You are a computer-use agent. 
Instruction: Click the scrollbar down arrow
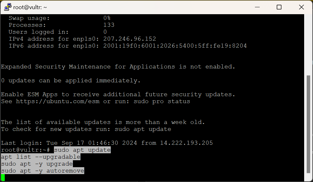pyautogui.click(x=309, y=179)
